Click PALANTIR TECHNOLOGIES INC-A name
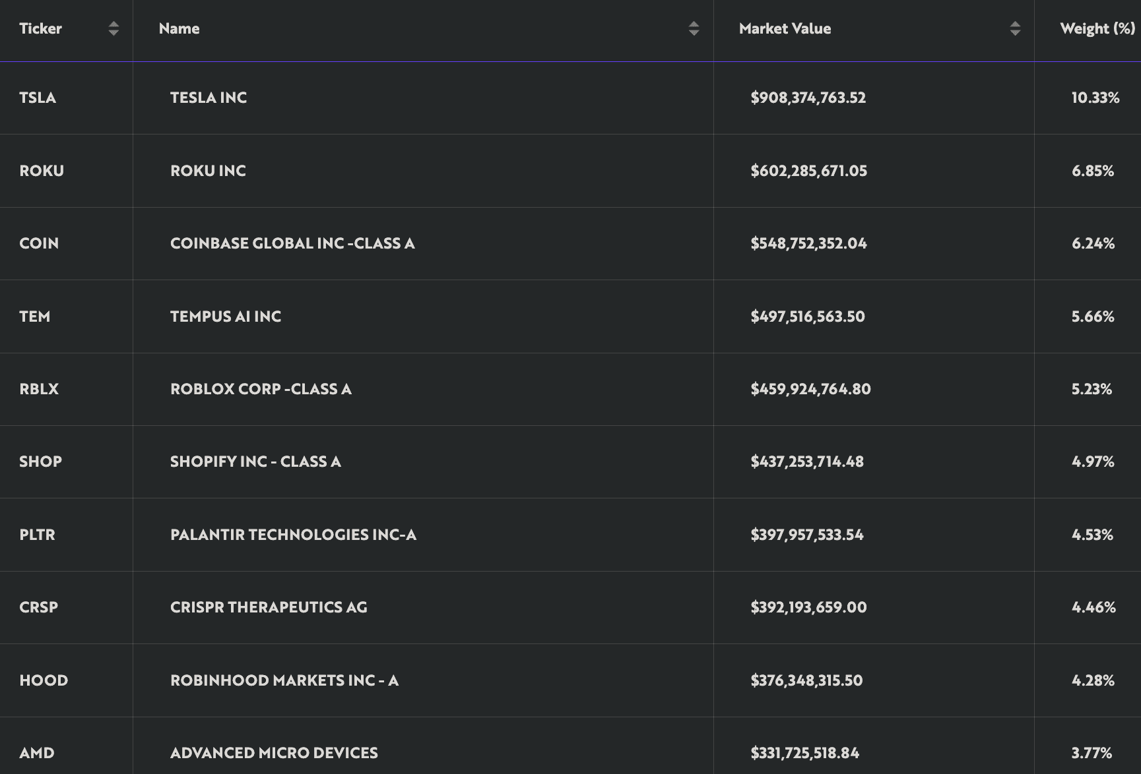The height and width of the screenshot is (774, 1141). tap(293, 535)
